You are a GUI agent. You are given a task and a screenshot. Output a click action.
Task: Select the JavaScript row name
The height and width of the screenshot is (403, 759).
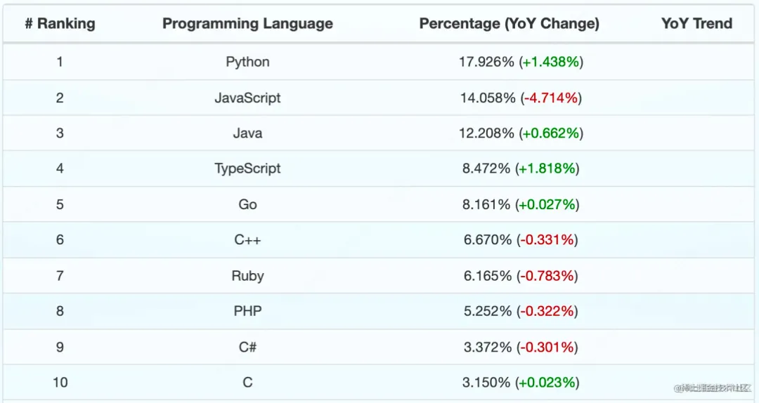click(x=247, y=98)
